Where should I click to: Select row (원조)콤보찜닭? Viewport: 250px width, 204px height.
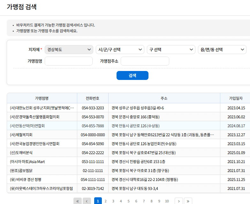coord(128,170)
